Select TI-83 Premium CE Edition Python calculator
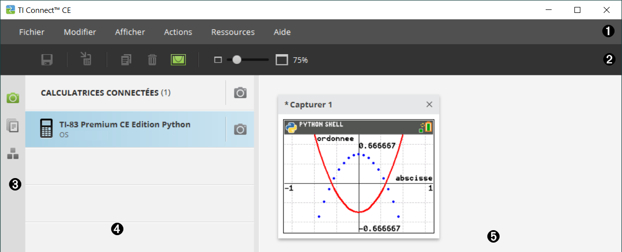 tap(124, 129)
